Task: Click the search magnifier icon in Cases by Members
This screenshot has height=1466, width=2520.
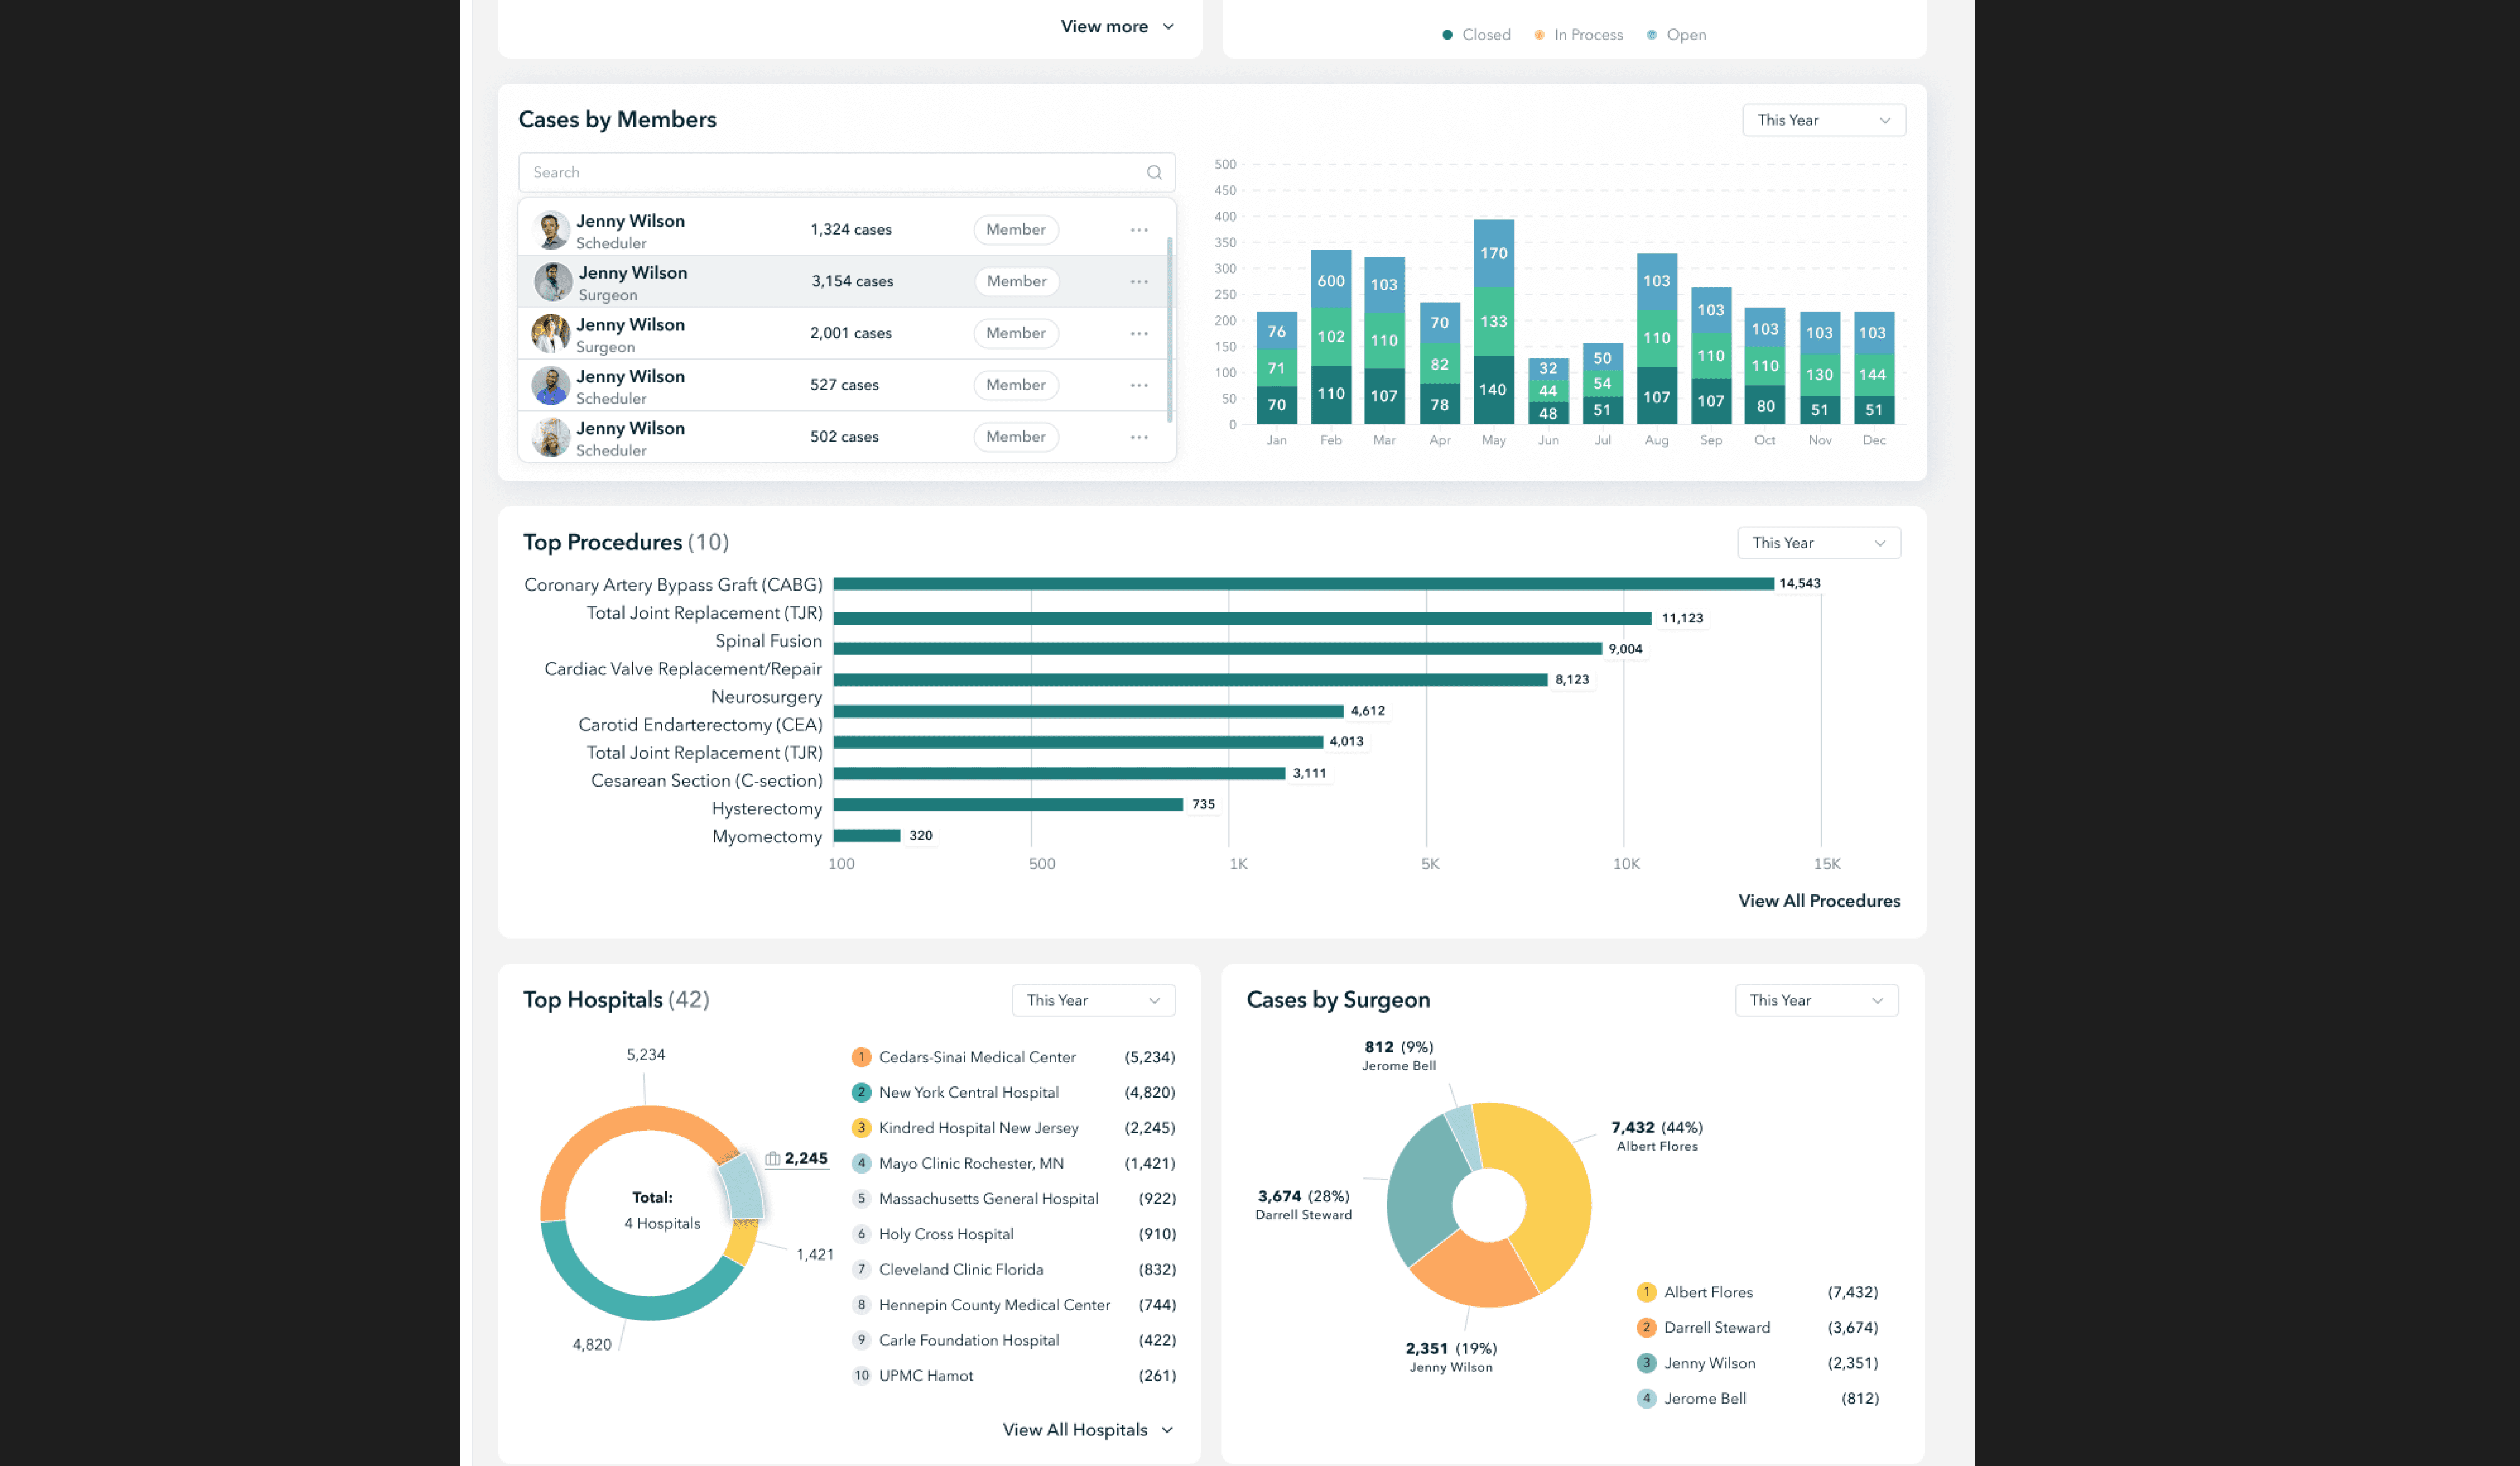Action: pyautogui.click(x=1154, y=172)
